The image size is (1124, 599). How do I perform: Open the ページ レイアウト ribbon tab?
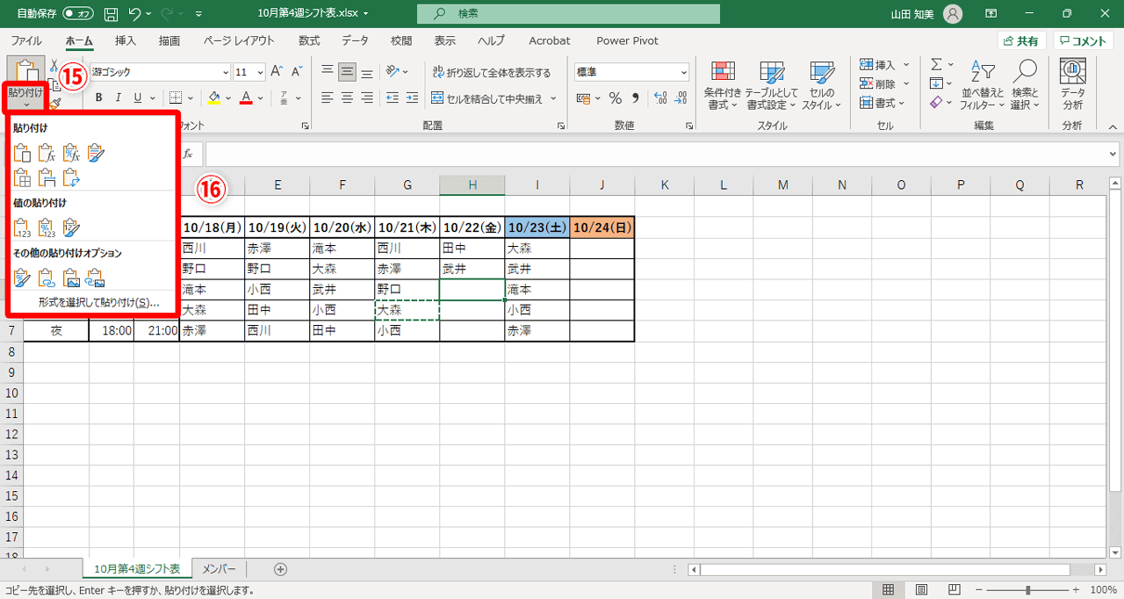coord(239,40)
